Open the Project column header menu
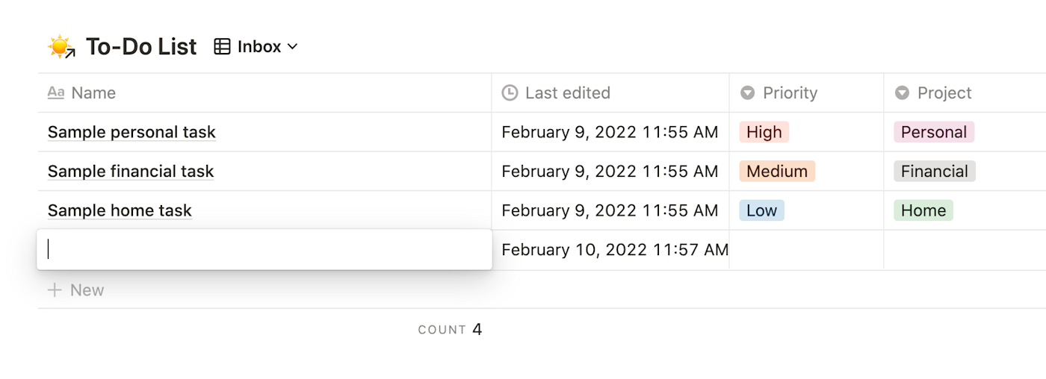1046x379 pixels. click(x=944, y=93)
